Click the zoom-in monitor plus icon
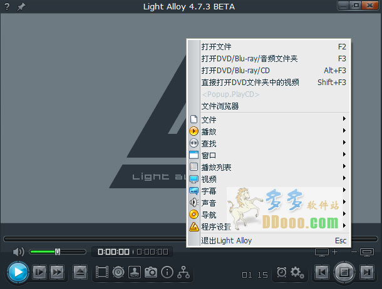 click(326, 252)
